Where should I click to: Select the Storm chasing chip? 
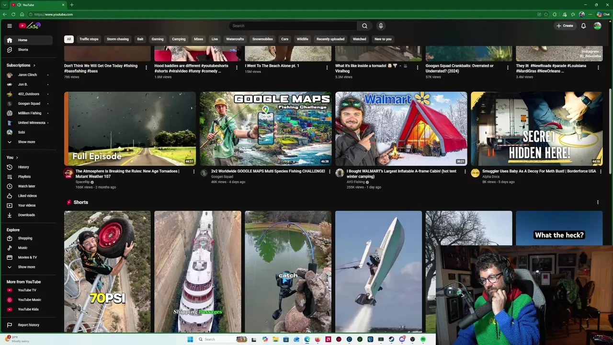(x=118, y=39)
